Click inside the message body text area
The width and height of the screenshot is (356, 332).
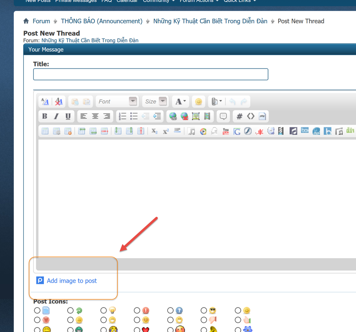pyautogui.click(x=197, y=198)
